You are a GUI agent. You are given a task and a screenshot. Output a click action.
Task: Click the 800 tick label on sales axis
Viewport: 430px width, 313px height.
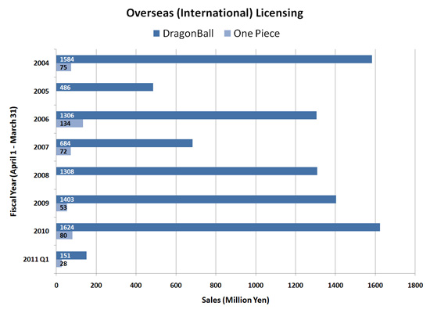click(x=216, y=286)
